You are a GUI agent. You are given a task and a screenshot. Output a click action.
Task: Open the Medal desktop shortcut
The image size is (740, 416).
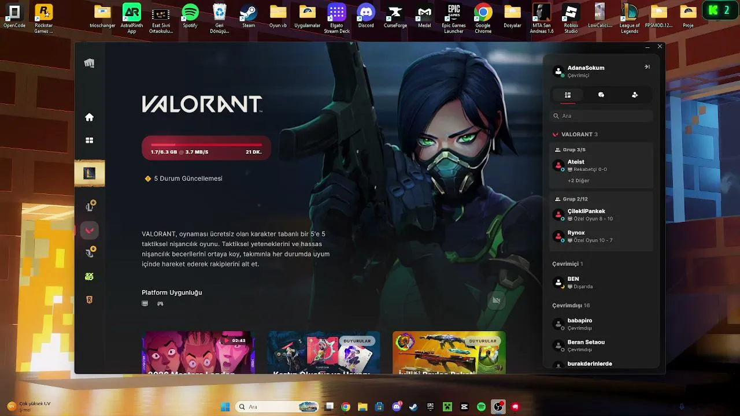pyautogui.click(x=424, y=16)
